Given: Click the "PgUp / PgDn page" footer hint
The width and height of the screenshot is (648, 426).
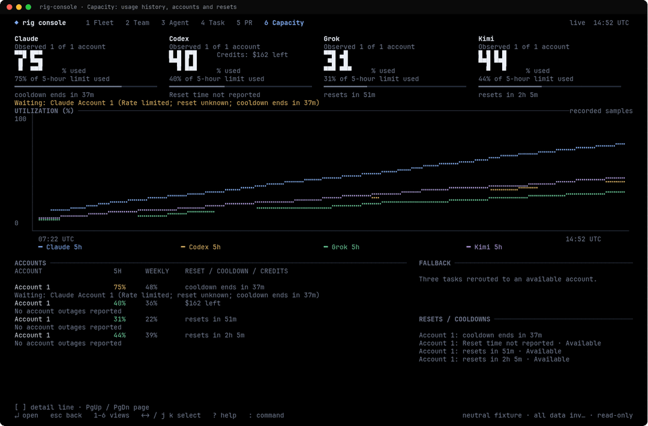Looking at the screenshot, I should pyautogui.click(x=118, y=407).
